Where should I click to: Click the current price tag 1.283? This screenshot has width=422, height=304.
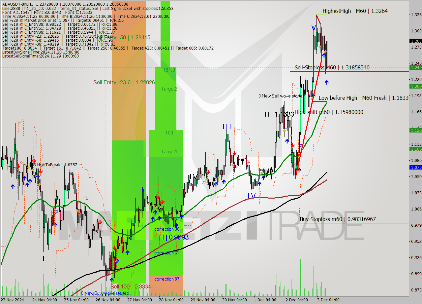(x=415, y=41)
